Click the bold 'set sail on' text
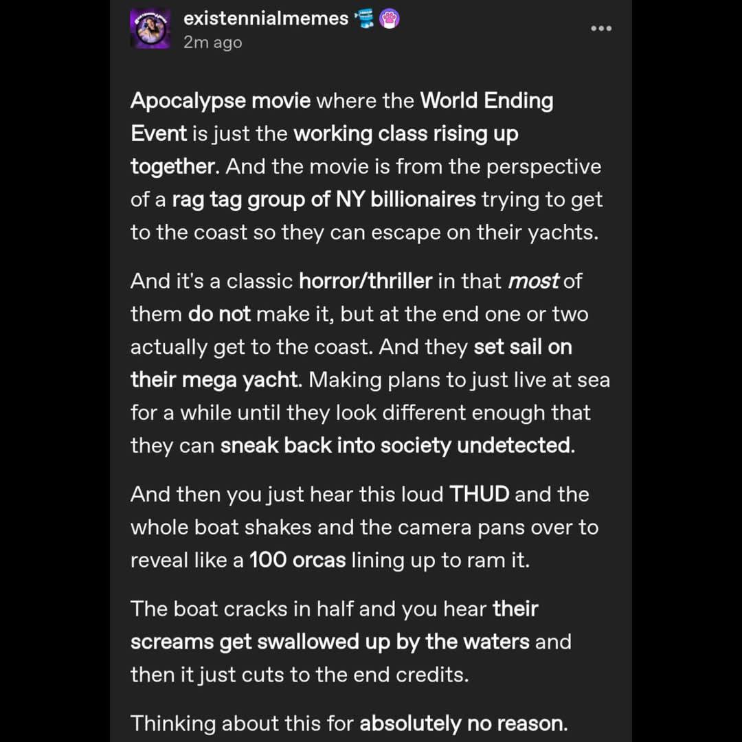742x742 pixels. 523,347
